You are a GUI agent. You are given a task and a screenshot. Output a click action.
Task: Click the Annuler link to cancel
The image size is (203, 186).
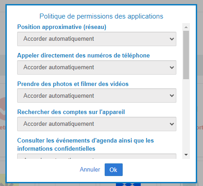click(x=90, y=170)
